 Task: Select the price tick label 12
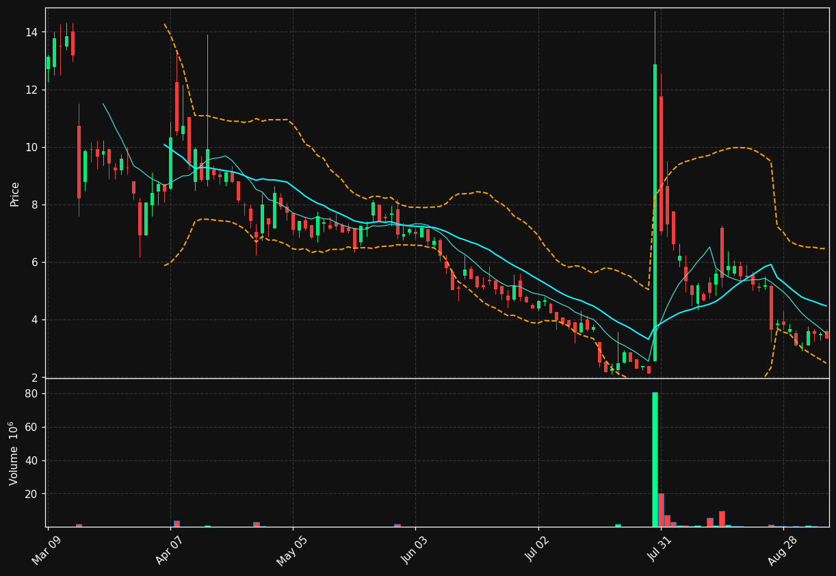[x=31, y=90]
